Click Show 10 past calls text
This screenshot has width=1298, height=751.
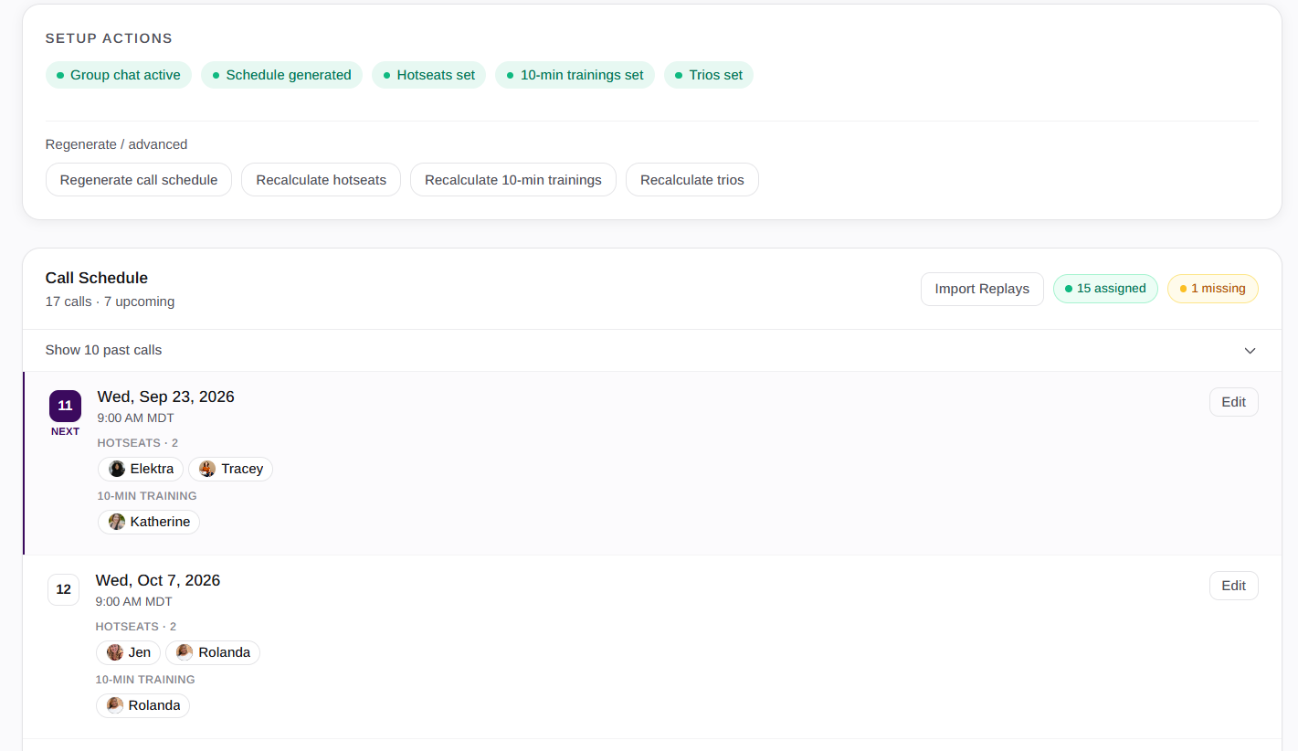(103, 350)
